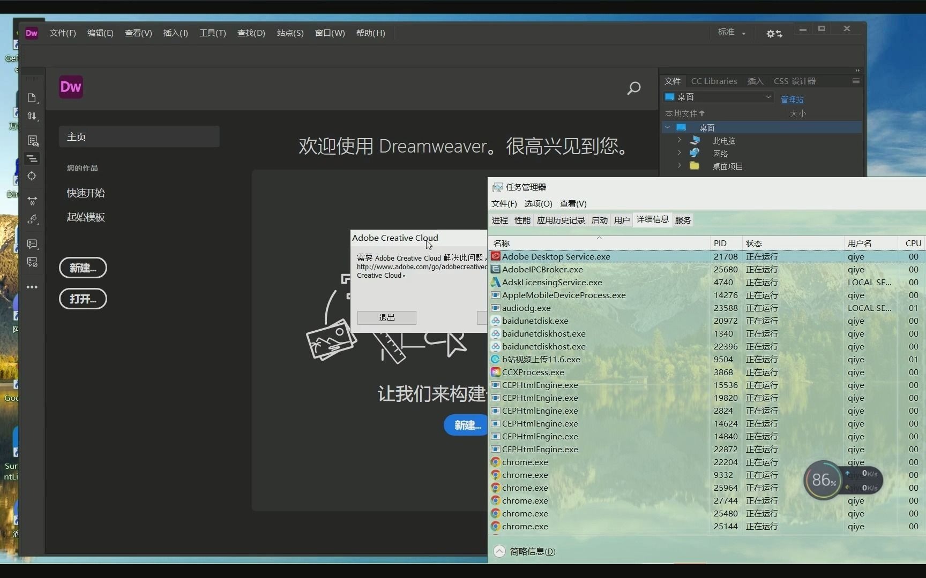Screen dimensions: 926x578
Task: Click 退出 in Adobe Creative Cloud dialog
Action: [387, 317]
